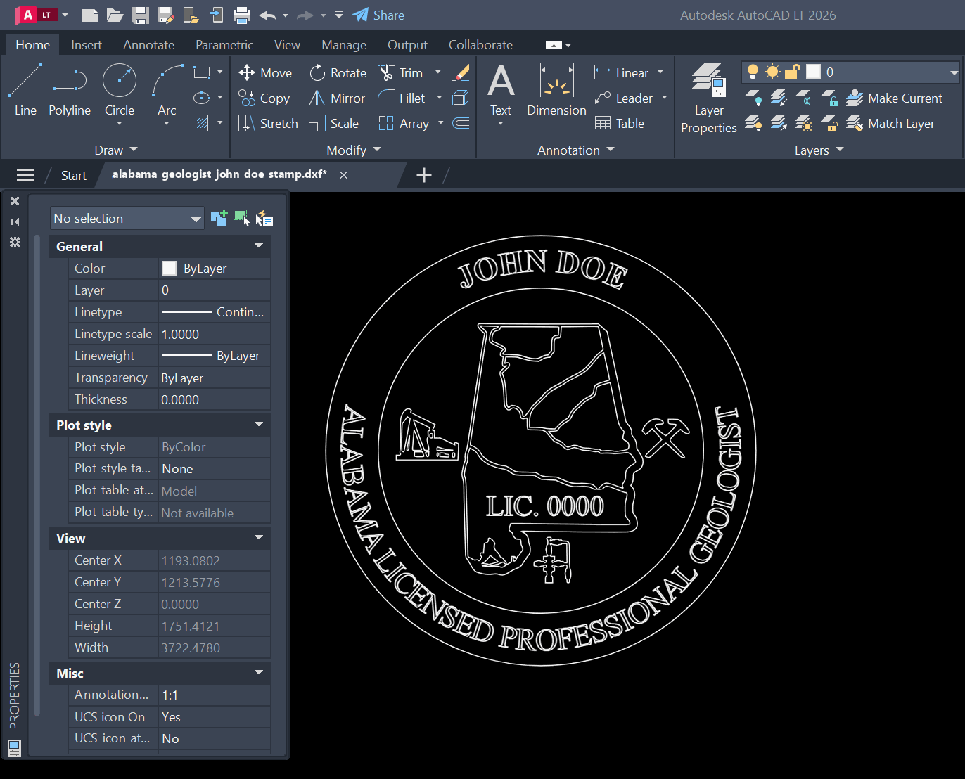Switch to the Parametric ribbon tab
965x779 pixels.
(224, 45)
